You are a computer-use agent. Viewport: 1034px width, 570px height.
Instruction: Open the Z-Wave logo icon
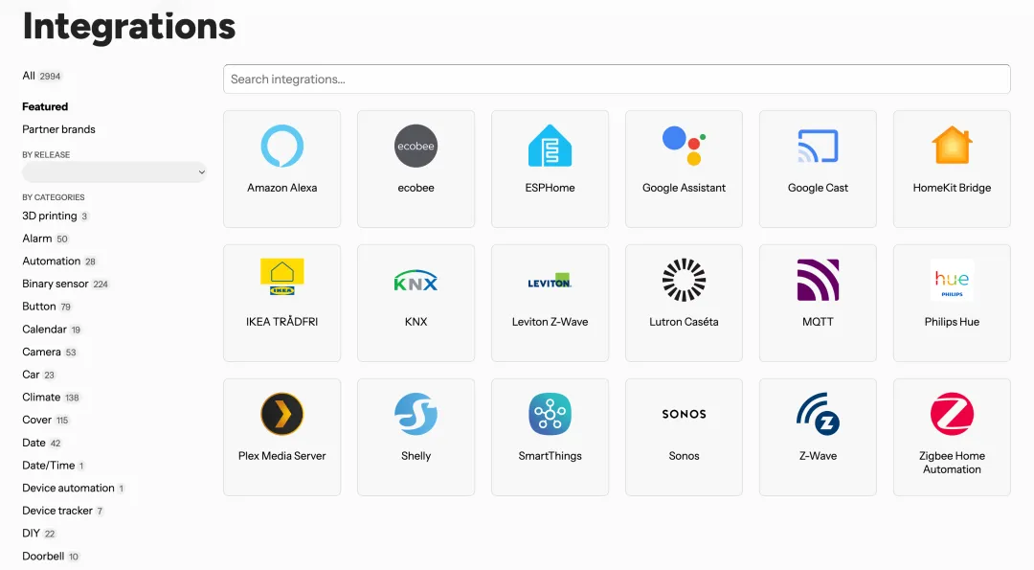[818, 414]
